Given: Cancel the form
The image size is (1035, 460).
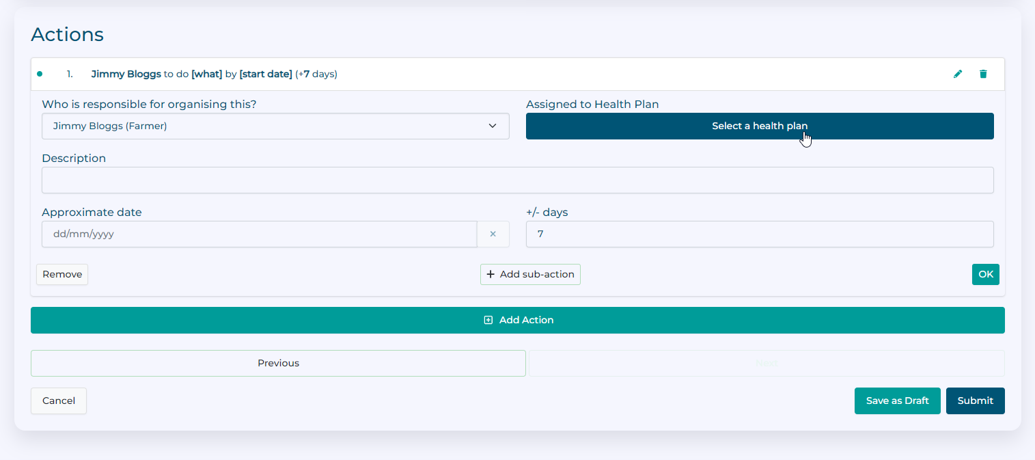Looking at the screenshot, I should (x=59, y=401).
